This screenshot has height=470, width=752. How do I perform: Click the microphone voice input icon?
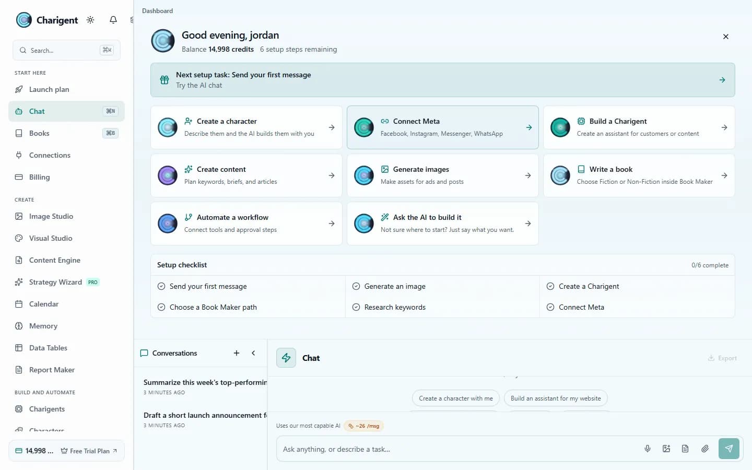click(648, 449)
